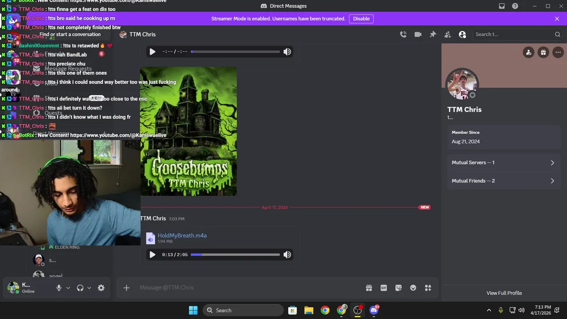Open Discord taskbar icon with 9+ badge
Screen dimensions: 567x319
[x=374, y=310]
